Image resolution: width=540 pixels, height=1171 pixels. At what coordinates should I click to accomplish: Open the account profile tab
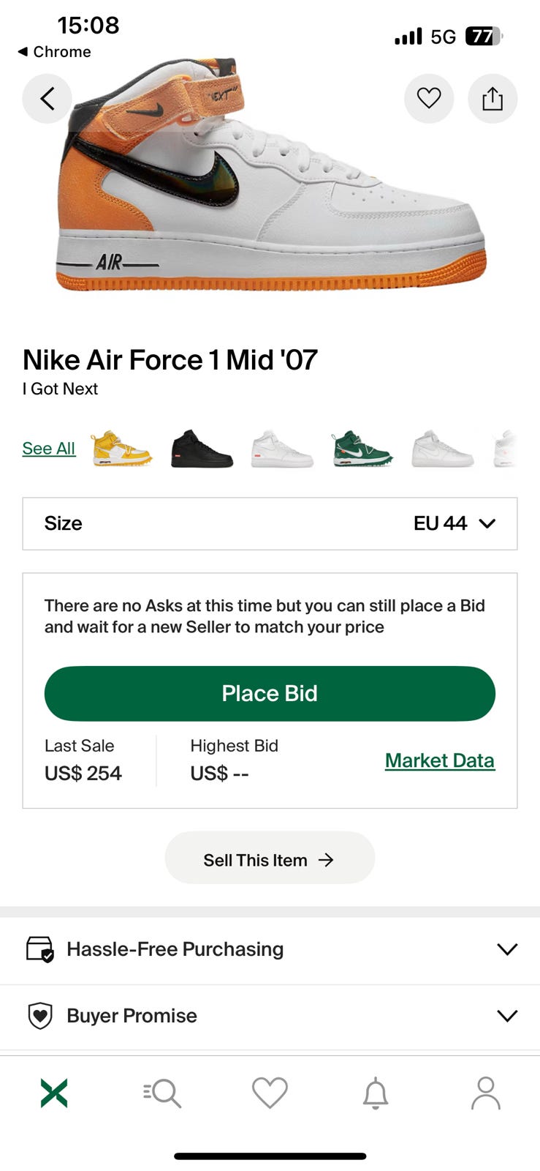pyautogui.click(x=485, y=1093)
